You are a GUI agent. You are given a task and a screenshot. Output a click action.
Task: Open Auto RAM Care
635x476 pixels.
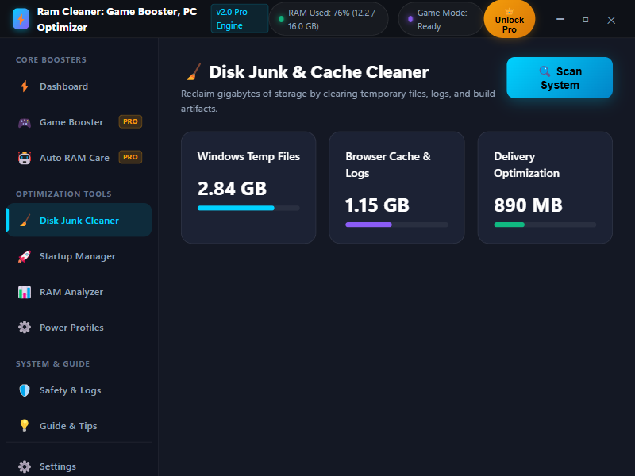[x=79, y=157]
